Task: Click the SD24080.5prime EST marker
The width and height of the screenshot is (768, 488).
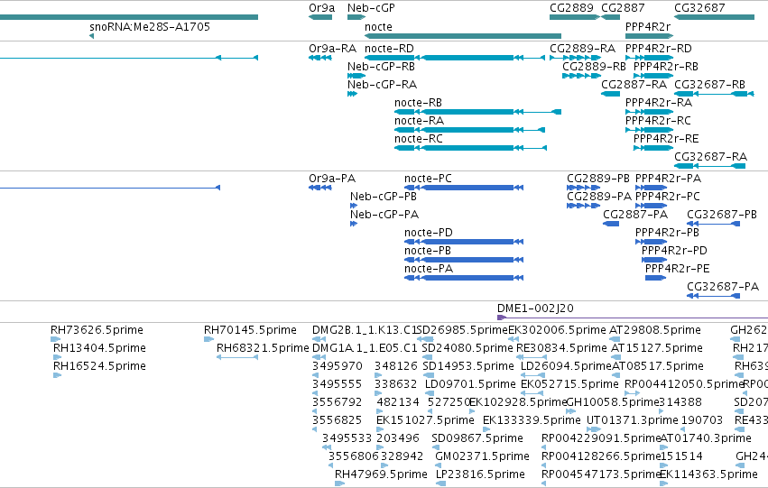Action: 427,357
